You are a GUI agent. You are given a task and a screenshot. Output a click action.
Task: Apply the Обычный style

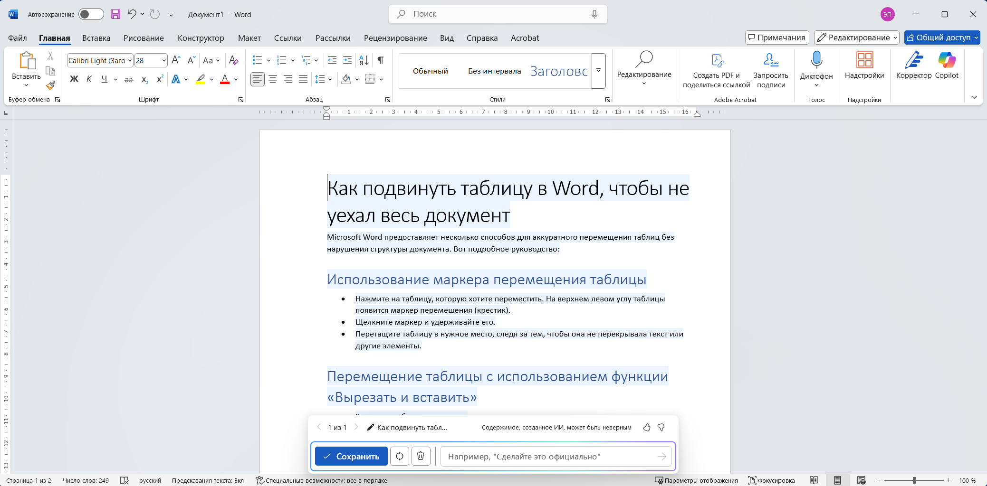431,71
